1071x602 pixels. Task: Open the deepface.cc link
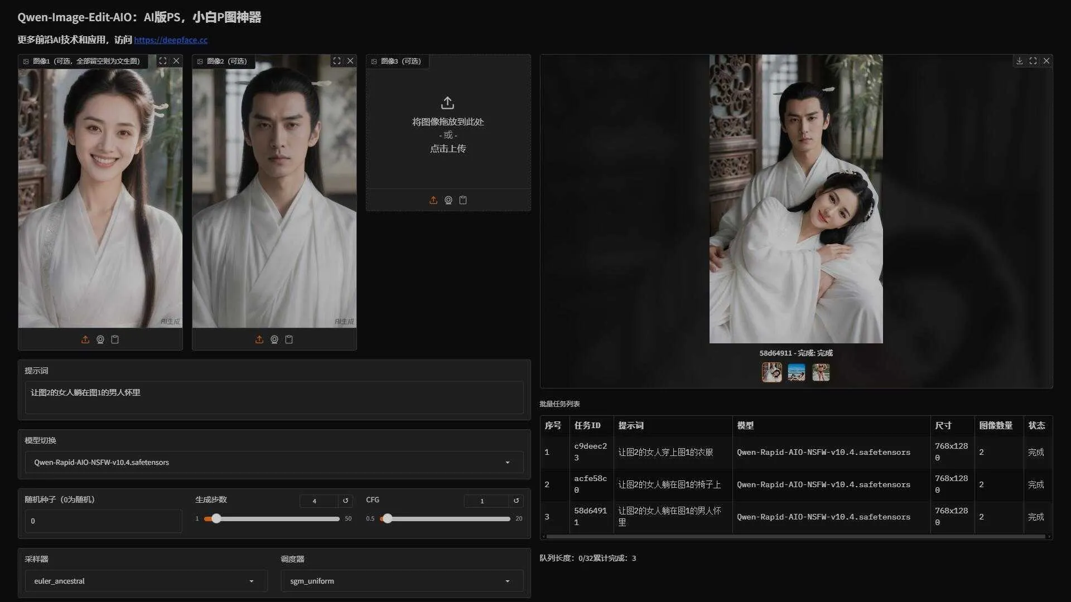(171, 40)
